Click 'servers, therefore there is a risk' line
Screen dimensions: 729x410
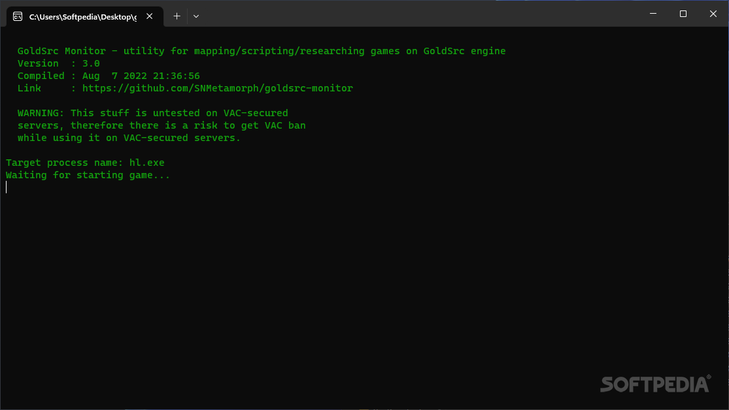point(161,125)
